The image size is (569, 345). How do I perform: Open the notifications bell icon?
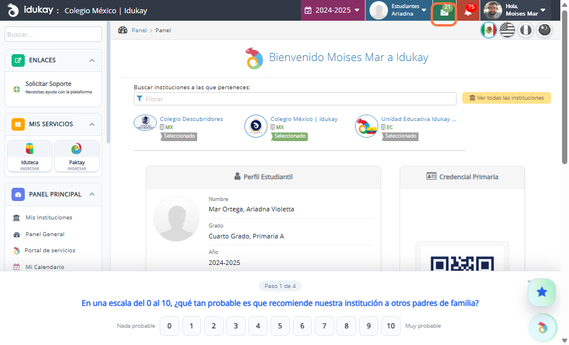(468, 12)
